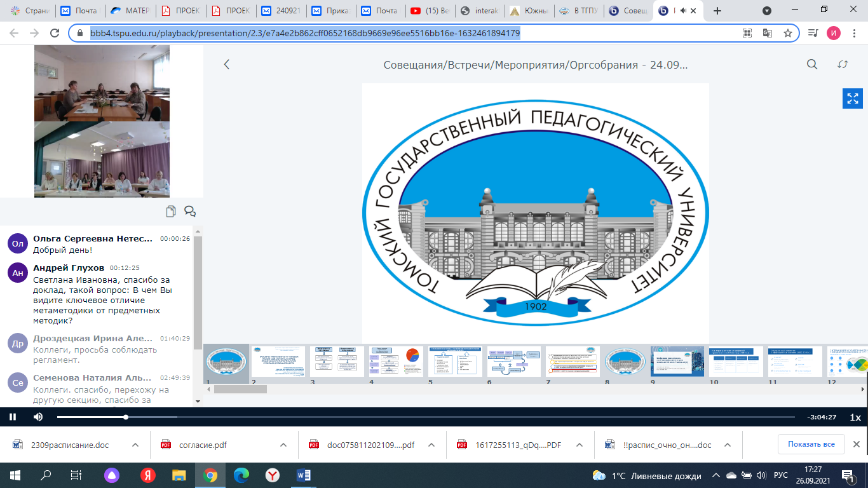Screen dimensions: 868x488
Task: Open the chat bubbles icon
Action: 189,212
